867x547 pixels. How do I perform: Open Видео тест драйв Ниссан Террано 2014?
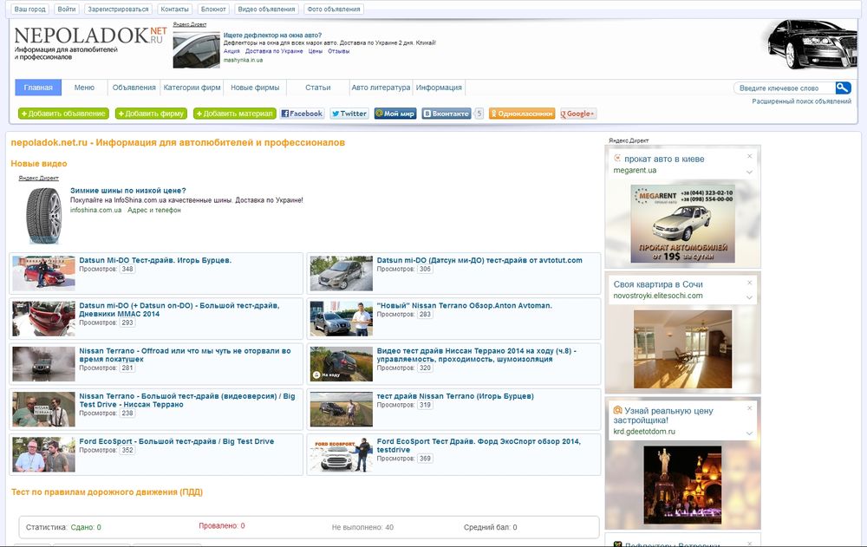476,355
